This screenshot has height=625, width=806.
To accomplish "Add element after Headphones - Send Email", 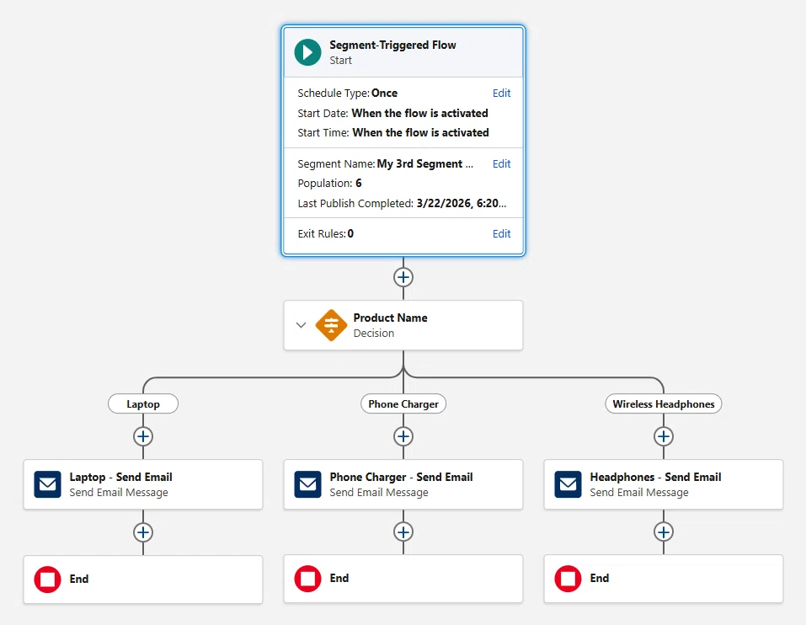I will pos(664,532).
